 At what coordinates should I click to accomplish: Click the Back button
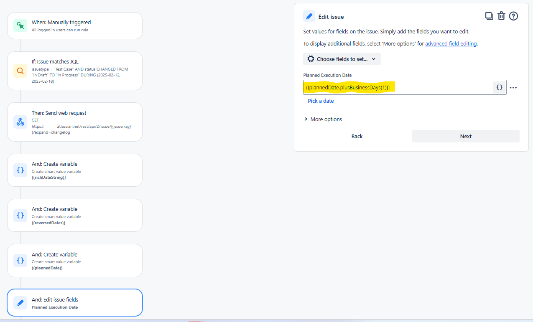pyautogui.click(x=357, y=137)
